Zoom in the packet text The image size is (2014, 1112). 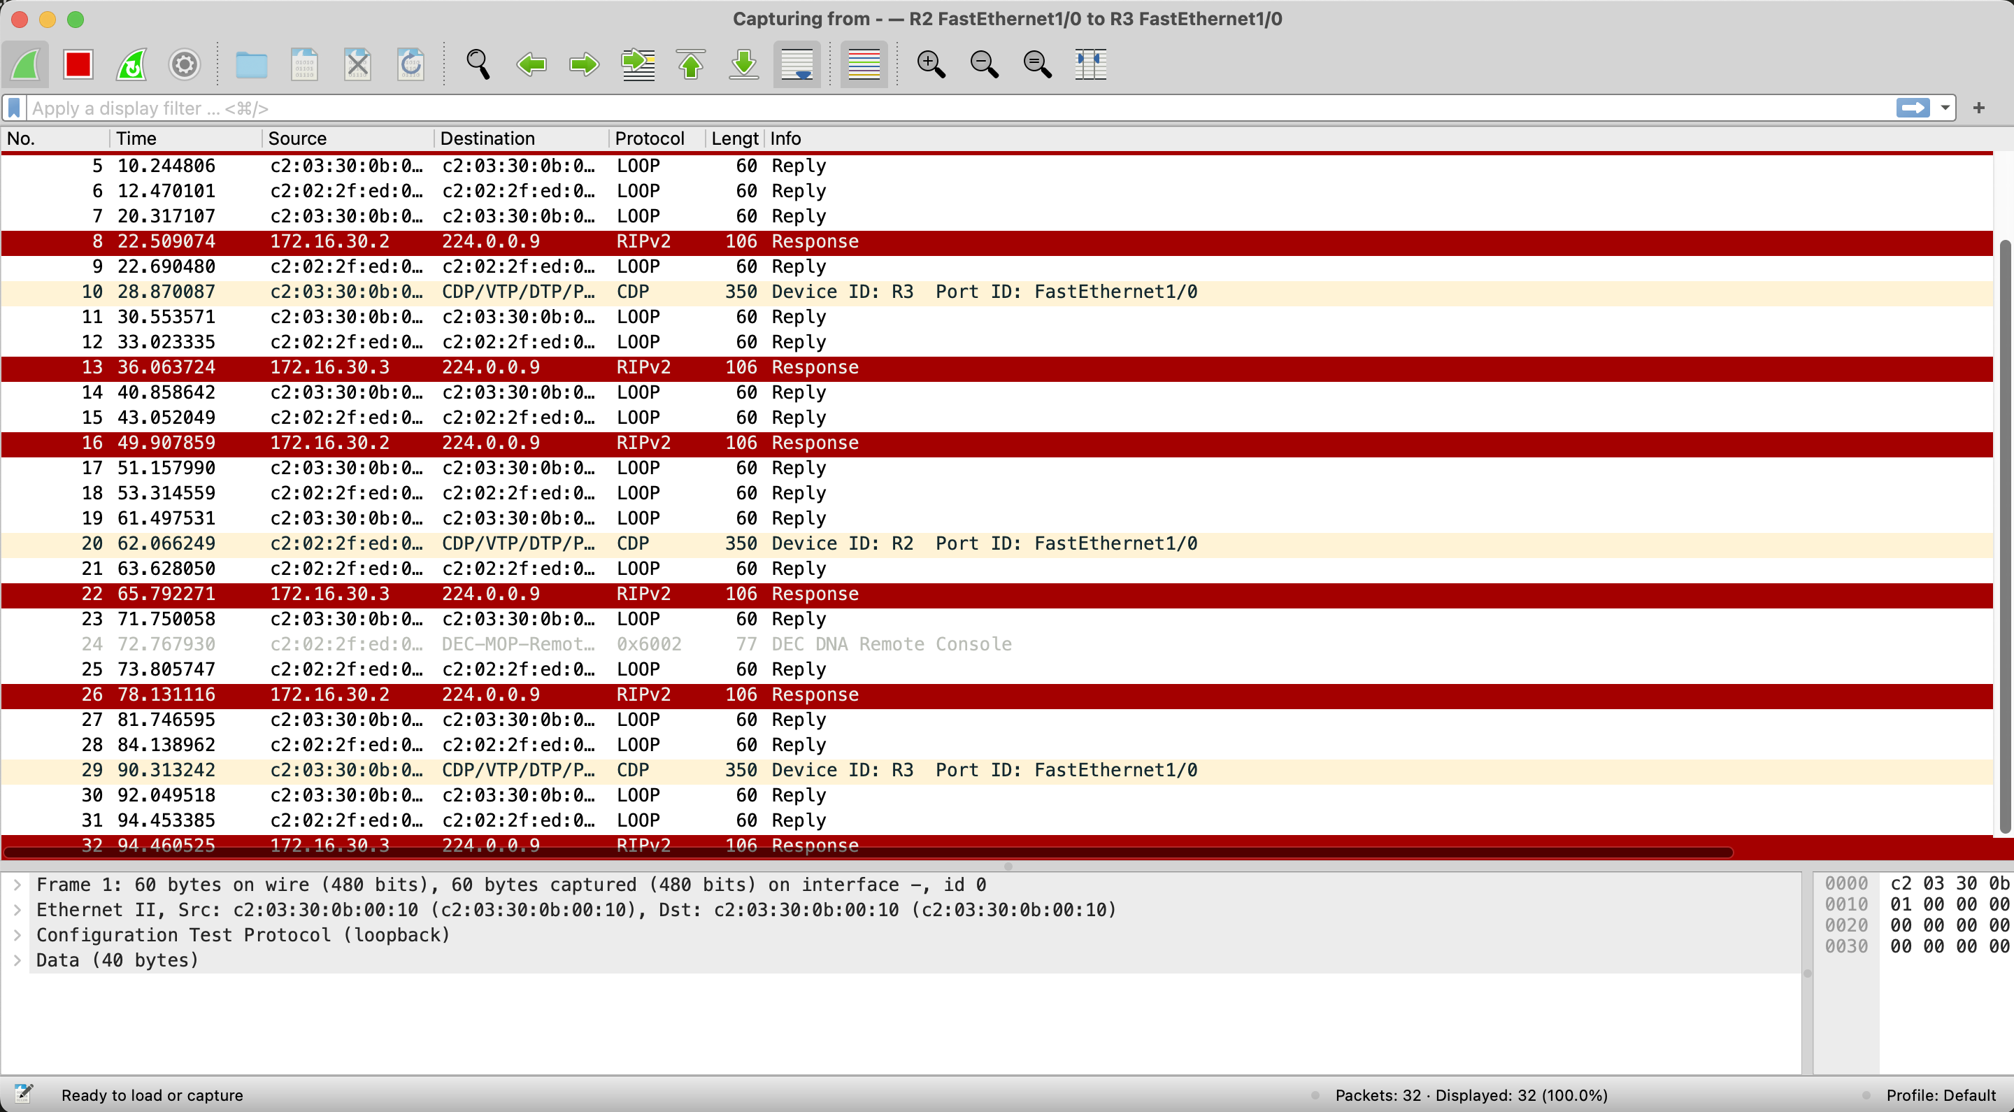(x=930, y=64)
